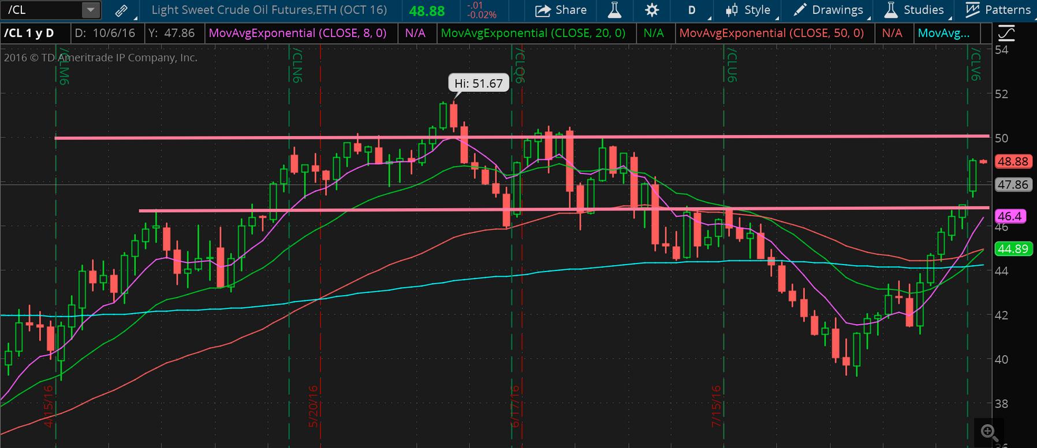Click the Hi: 51.67 price bubble
Image resolution: width=1037 pixels, height=448 pixels.
(x=479, y=84)
